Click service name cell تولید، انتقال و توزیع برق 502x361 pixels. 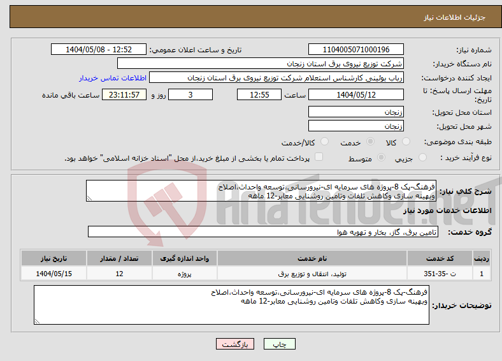point(312,274)
